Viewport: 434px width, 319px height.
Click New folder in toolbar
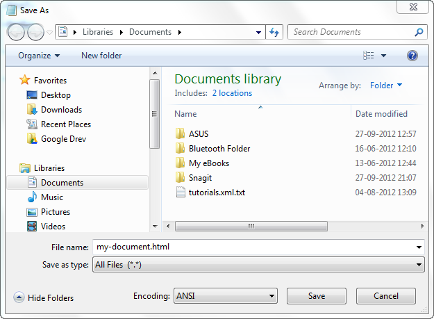pos(101,56)
